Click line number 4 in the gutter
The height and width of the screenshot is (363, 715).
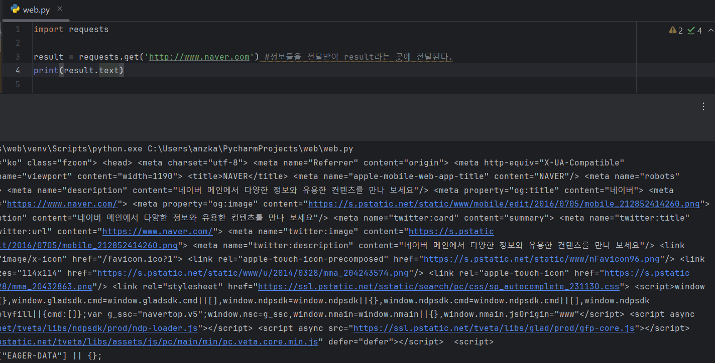click(x=18, y=70)
